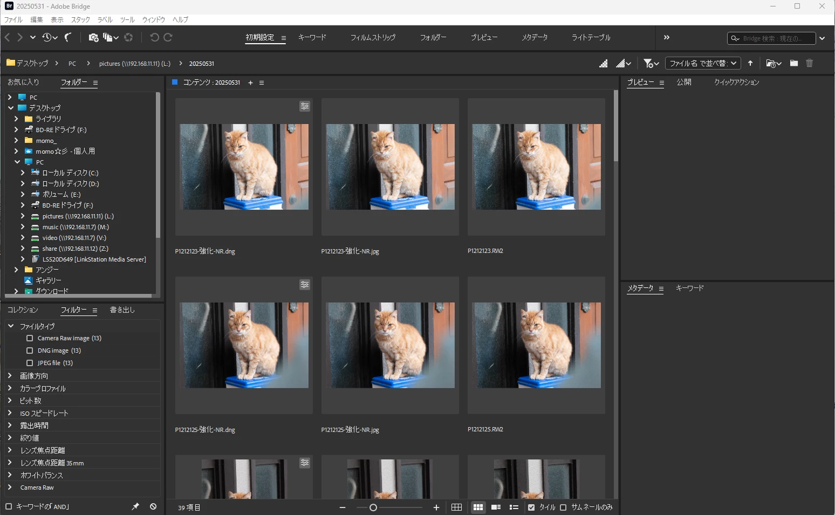Clear filter with the circle-slash icon
835x515 pixels.
[x=153, y=506]
